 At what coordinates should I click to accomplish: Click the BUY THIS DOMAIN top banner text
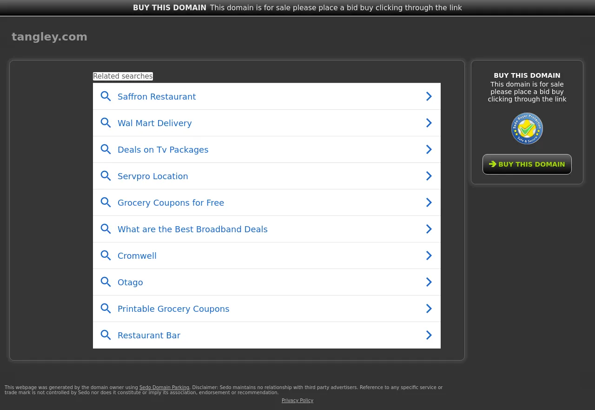(x=170, y=7)
